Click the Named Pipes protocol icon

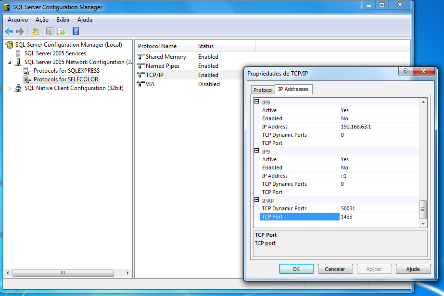(x=141, y=66)
